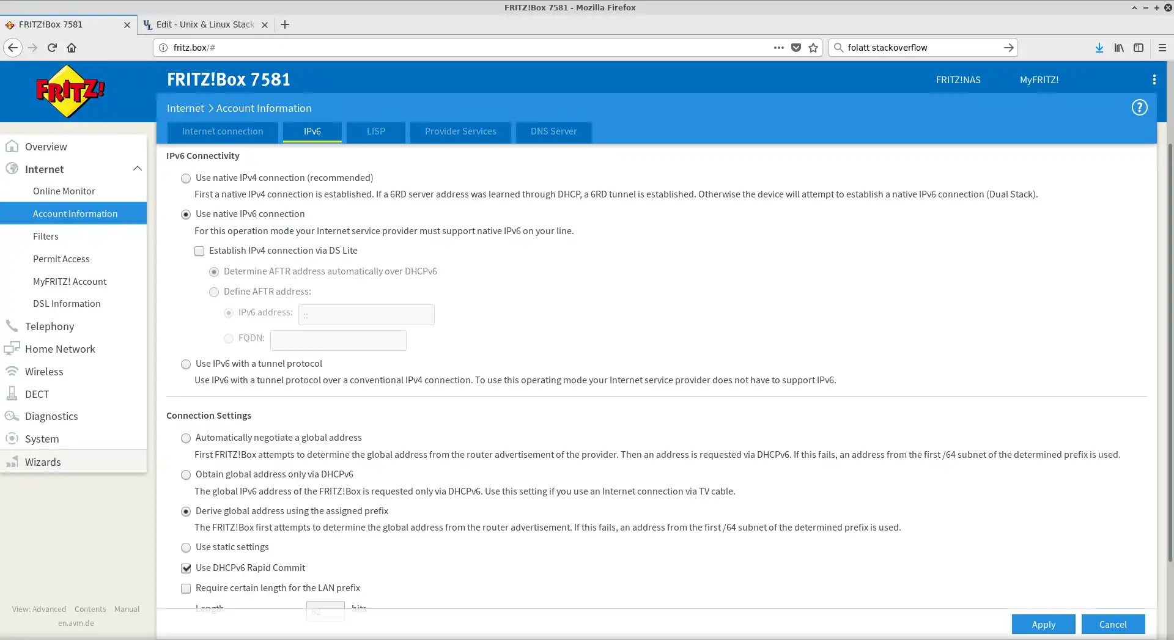Image resolution: width=1174 pixels, height=640 pixels.
Task: Click the Telephony phone icon
Action: (12, 326)
